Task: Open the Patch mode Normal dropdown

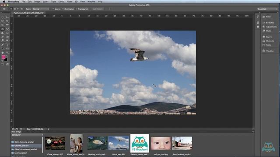Action: point(41,9)
